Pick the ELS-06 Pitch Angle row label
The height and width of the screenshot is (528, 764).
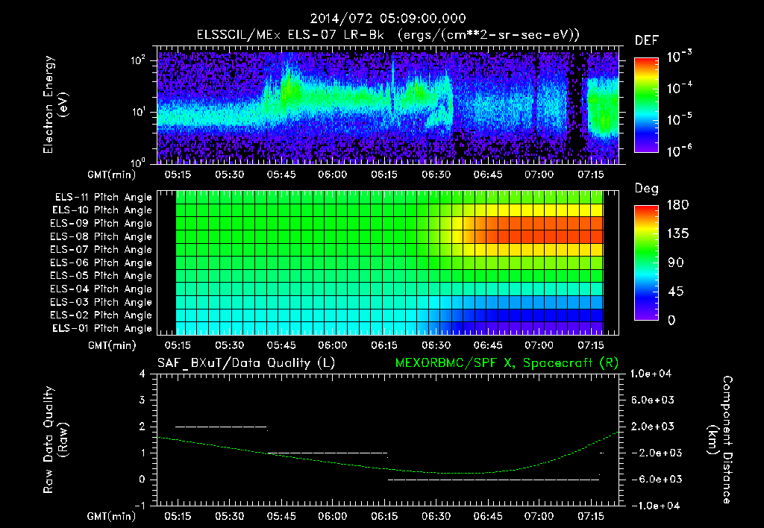[101, 263]
